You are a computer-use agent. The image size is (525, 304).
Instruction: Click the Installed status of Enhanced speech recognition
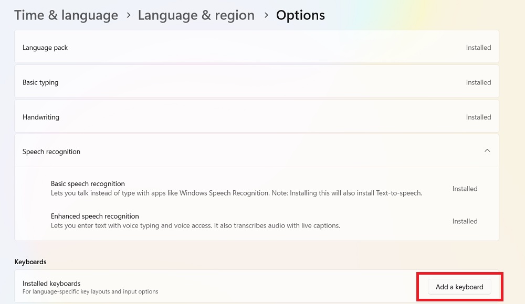click(x=465, y=221)
